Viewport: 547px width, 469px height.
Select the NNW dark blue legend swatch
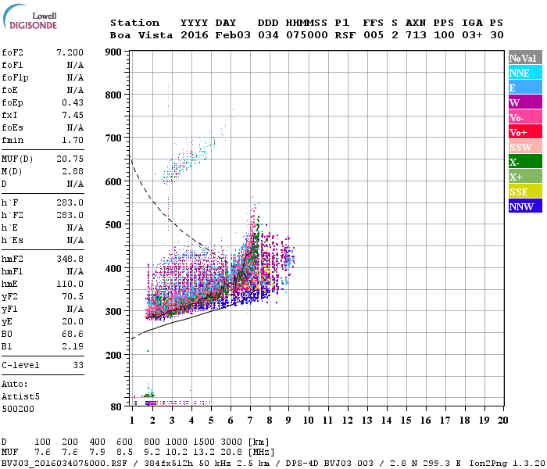click(525, 206)
